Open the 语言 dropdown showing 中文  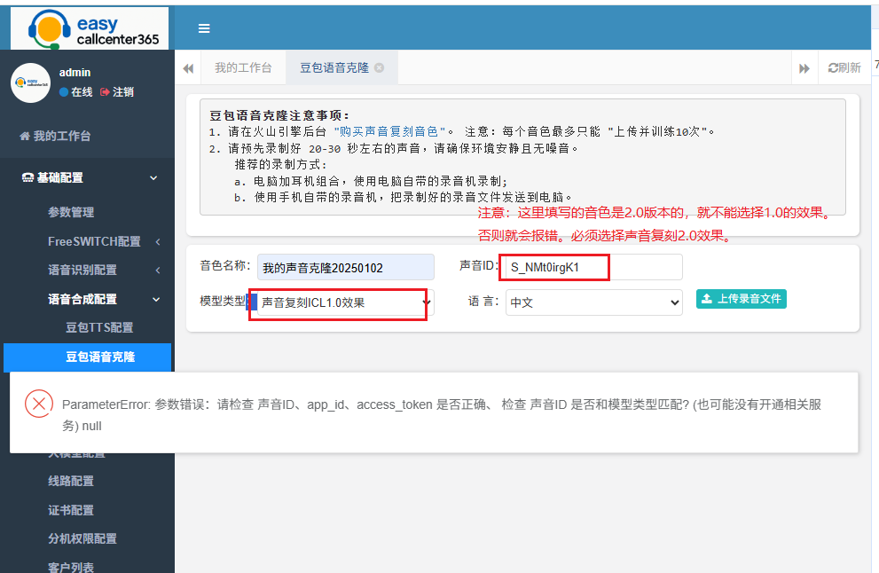594,302
